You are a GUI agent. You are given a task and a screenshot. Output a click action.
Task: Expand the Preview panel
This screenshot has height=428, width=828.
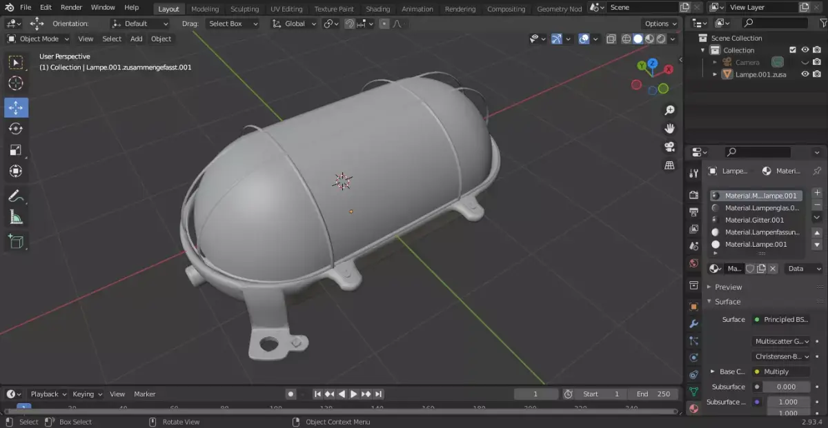(x=728, y=287)
